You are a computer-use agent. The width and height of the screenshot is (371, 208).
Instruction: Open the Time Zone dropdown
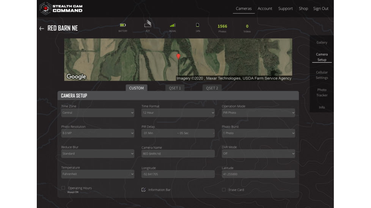point(97,113)
